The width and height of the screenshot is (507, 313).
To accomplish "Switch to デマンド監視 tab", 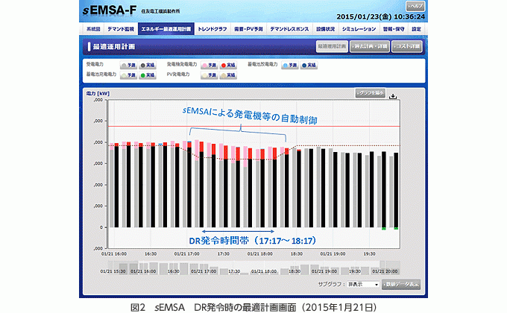I will pyautogui.click(x=121, y=29).
